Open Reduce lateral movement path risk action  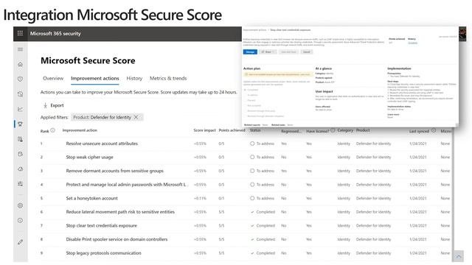coord(120,212)
